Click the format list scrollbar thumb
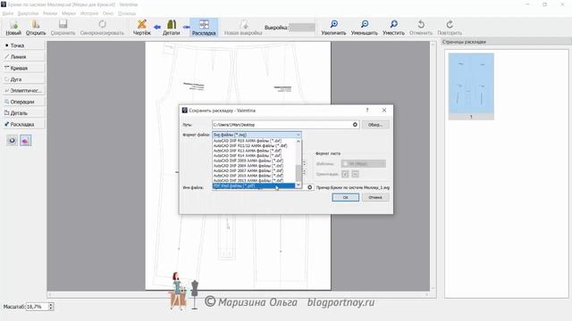Screen dimensions: 572x321 pos(299,173)
